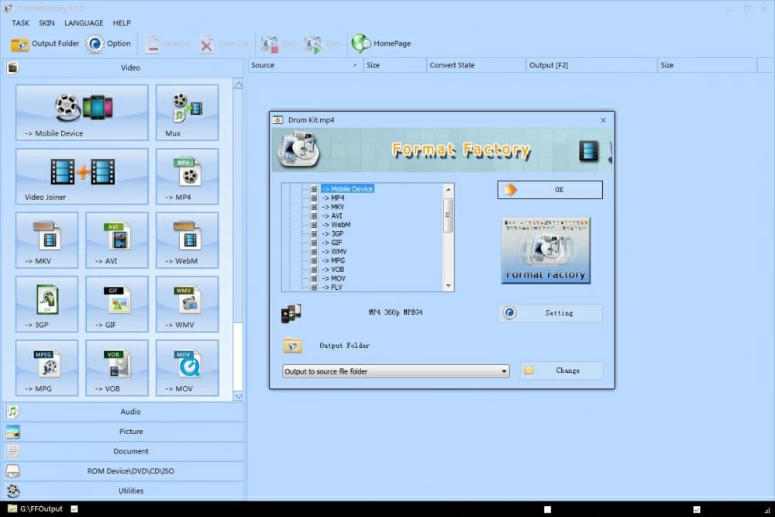Toggle the checkbox next to G:\FFOutput

74,509
